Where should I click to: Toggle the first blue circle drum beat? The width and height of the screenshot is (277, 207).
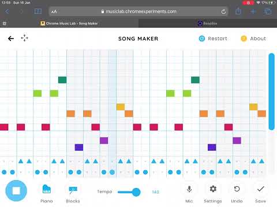4,172
